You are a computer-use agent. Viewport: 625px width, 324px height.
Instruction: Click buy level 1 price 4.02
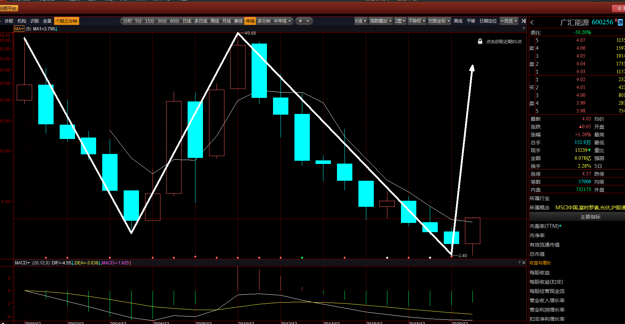click(x=581, y=80)
